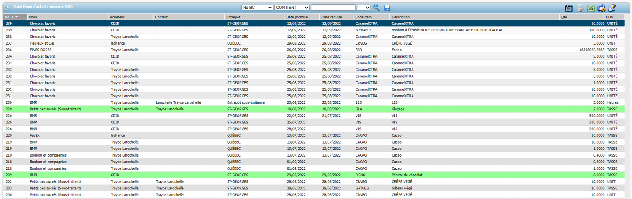The height and width of the screenshot is (199, 632).
Task: Click the 'GATVEG' item code
Action: tap(362, 188)
